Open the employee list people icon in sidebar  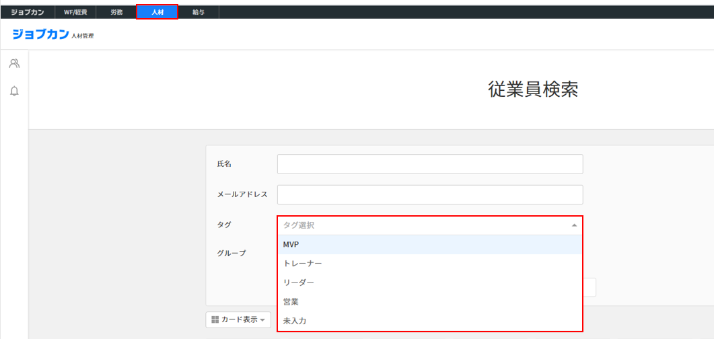click(14, 64)
